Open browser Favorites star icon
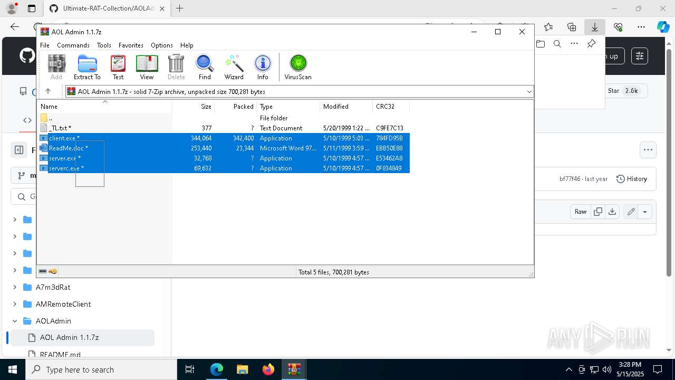Image resolution: width=675 pixels, height=380 pixels. tap(548, 27)
